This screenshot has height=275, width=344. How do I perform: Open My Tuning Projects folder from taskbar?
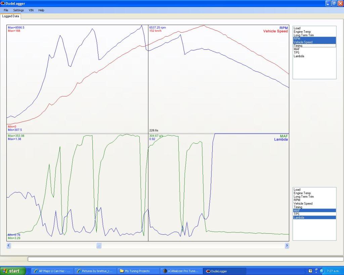click(138, 271)
